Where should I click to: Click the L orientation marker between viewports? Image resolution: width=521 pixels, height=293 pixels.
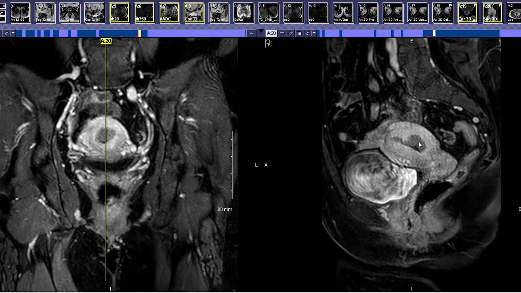[x=256, y=165]
